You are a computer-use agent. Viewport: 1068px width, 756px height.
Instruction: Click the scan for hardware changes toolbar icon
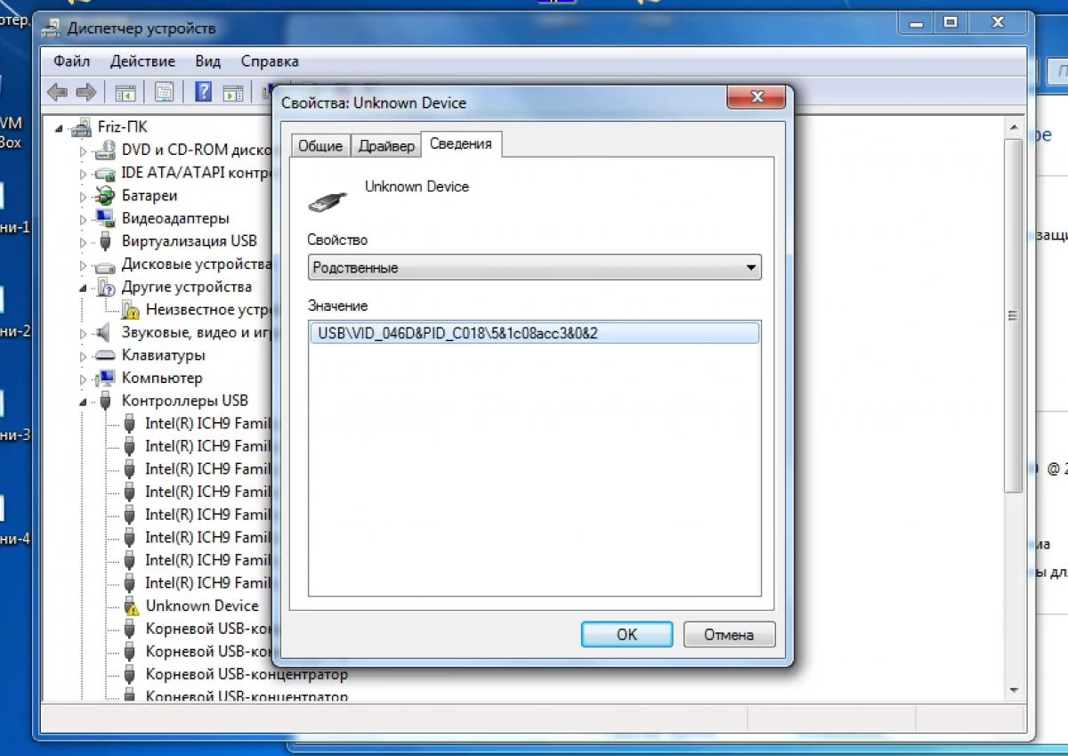(267, 92)
